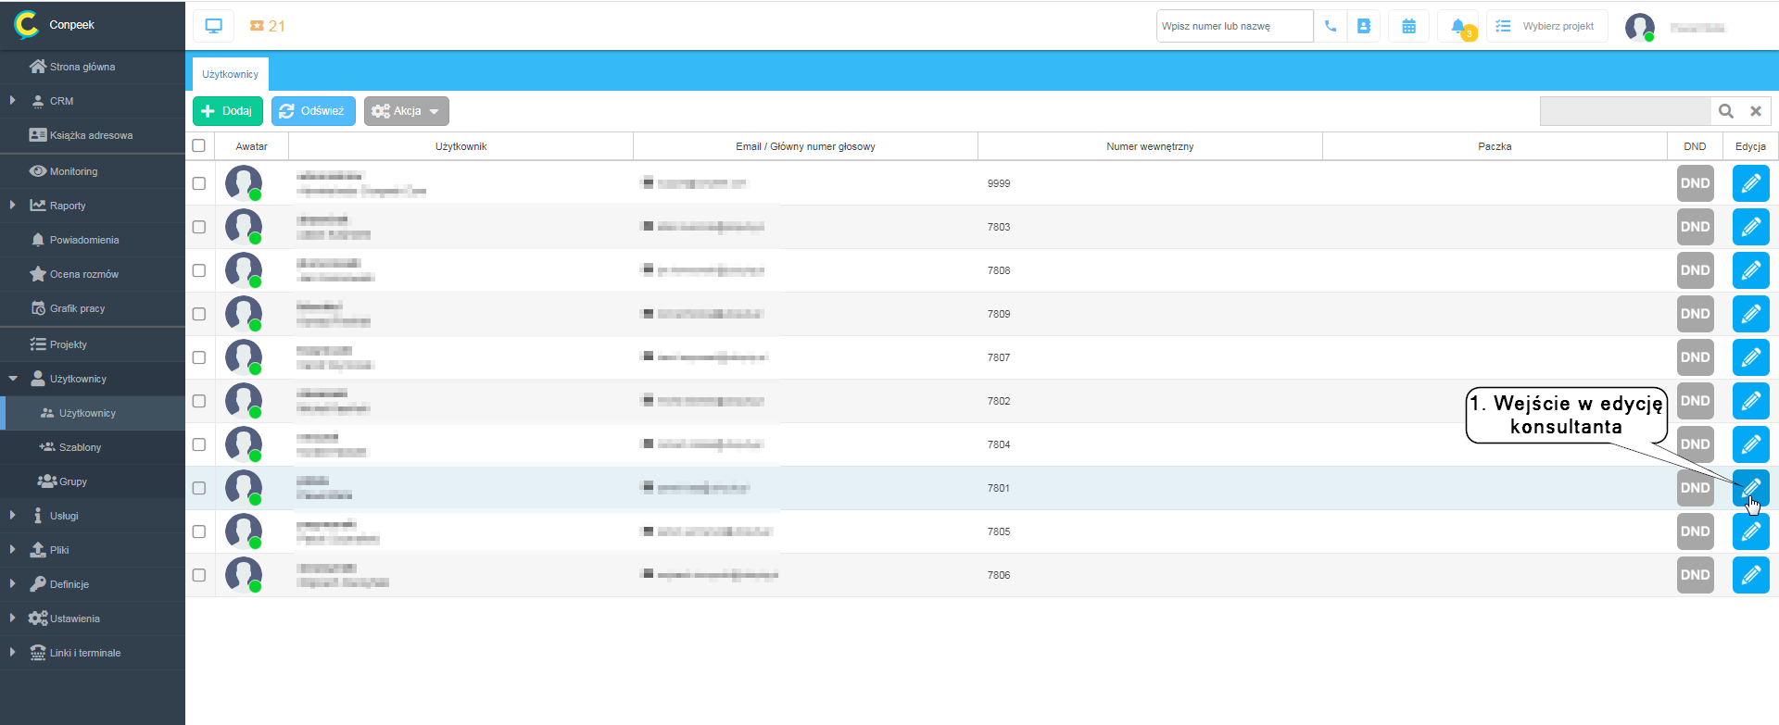The image size is (1779, 725).
Task: Open the calendar icon in top bar
Action: [x=1408, y=26]
